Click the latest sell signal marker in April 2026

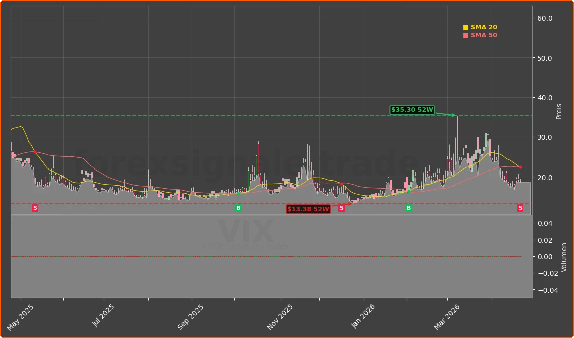pos(520,208)
